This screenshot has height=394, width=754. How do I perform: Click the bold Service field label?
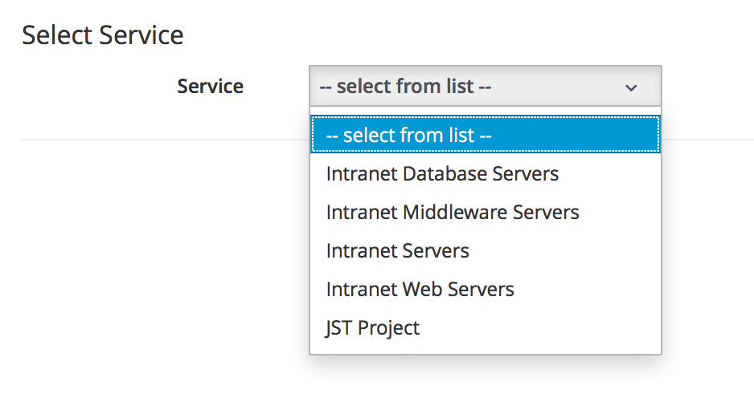point(210,86)
